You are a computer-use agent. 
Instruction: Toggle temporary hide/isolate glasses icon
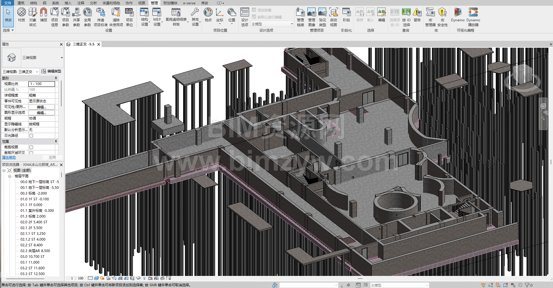(x=138, y=278)
